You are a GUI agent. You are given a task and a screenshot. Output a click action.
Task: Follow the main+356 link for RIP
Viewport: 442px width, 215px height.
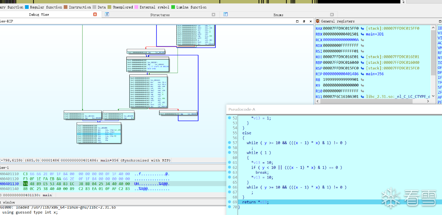(375, 74)
